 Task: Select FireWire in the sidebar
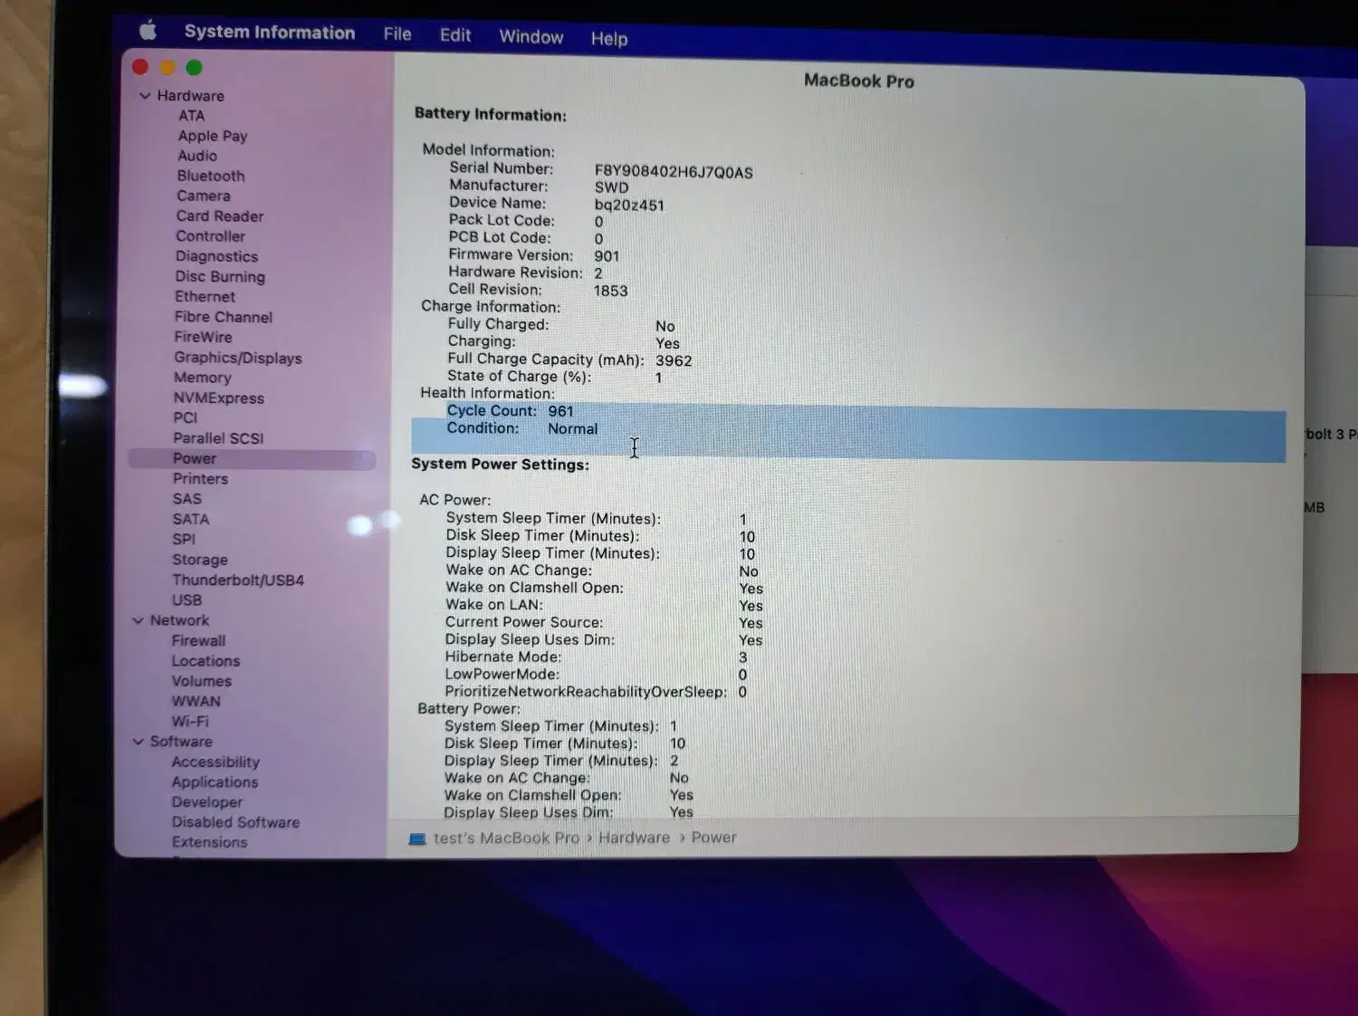[x=203, y=337]
